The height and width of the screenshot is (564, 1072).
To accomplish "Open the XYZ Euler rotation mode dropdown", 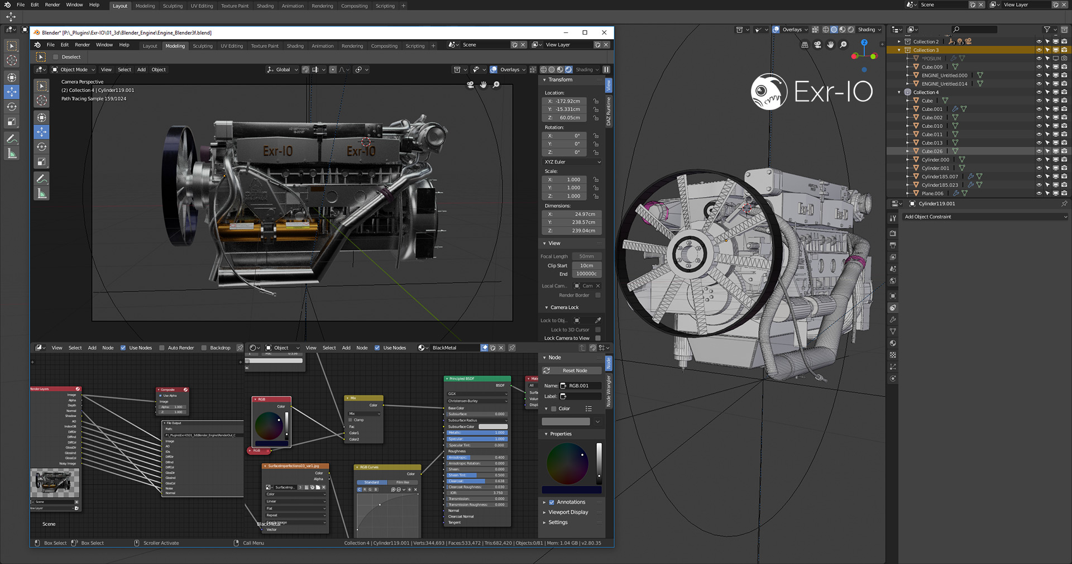I will pos(572,162).
